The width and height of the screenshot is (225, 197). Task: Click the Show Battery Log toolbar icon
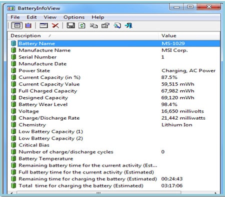click(28, 25)
